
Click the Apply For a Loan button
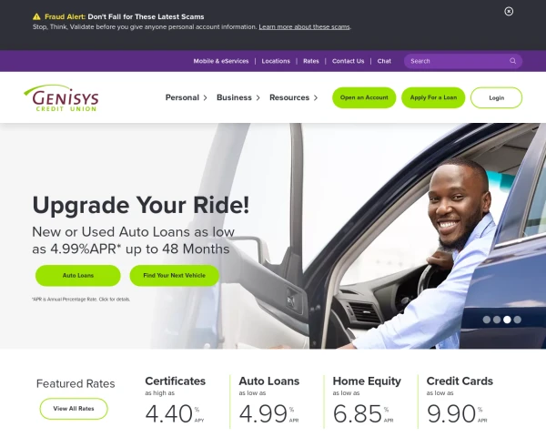[x=433, y=97]
